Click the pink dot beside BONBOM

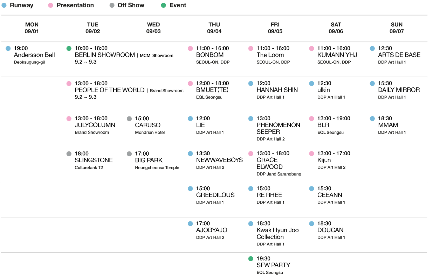(190, 48)
